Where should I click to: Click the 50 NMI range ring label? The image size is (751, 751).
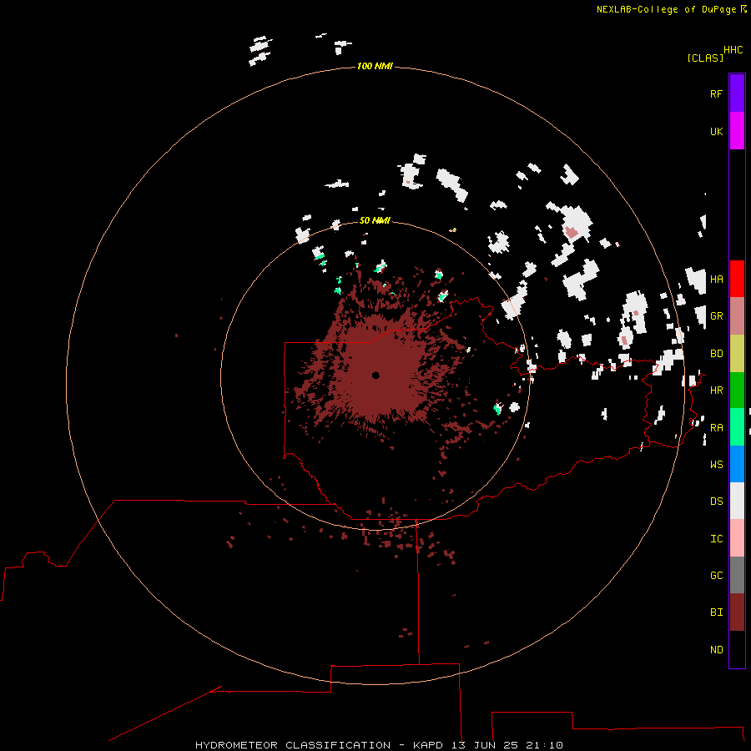click(375, 220)
